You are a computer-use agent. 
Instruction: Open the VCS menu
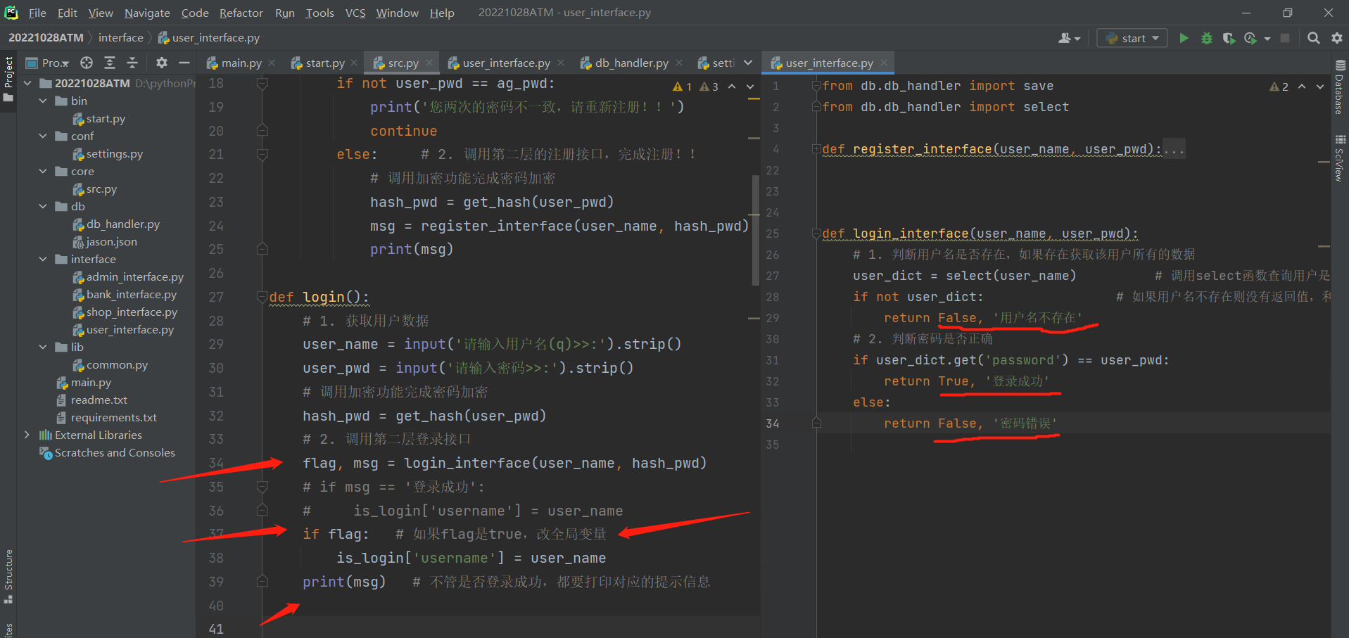tap(355, 13)
